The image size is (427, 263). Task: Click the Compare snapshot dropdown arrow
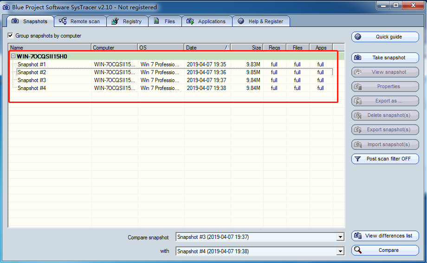[340, 237]
